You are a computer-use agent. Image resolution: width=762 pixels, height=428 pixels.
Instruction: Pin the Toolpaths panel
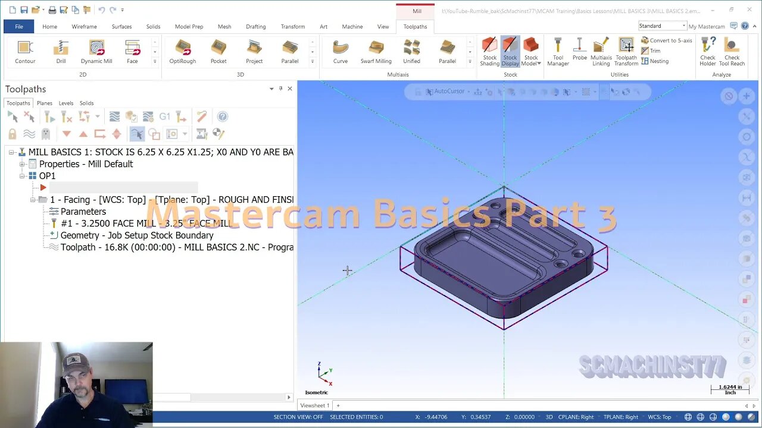(281, 89)
